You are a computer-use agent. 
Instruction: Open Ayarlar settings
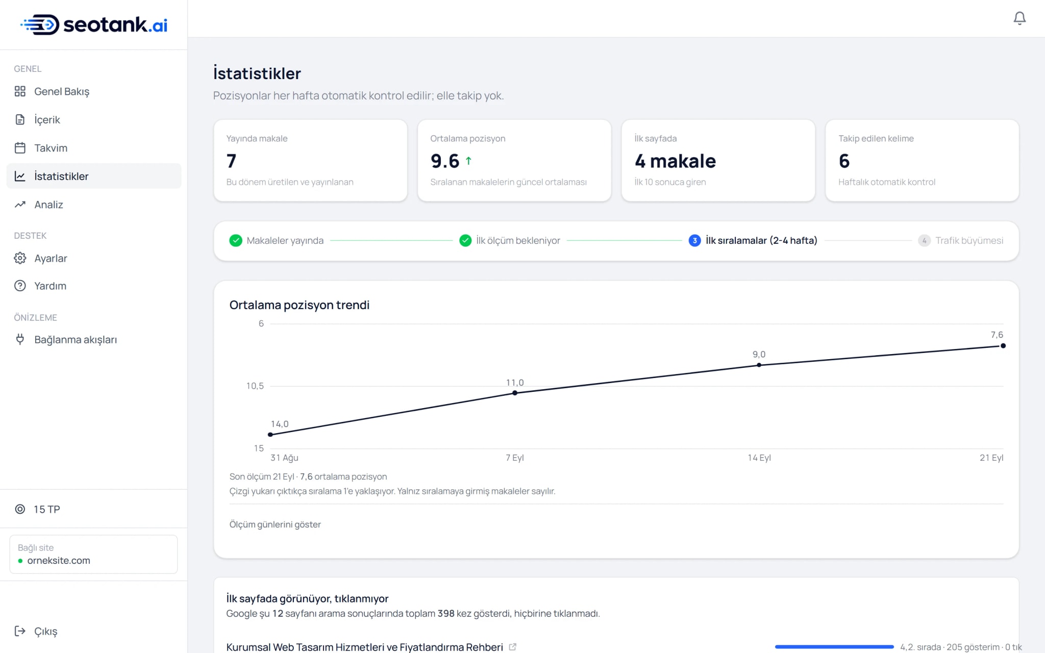94,258
